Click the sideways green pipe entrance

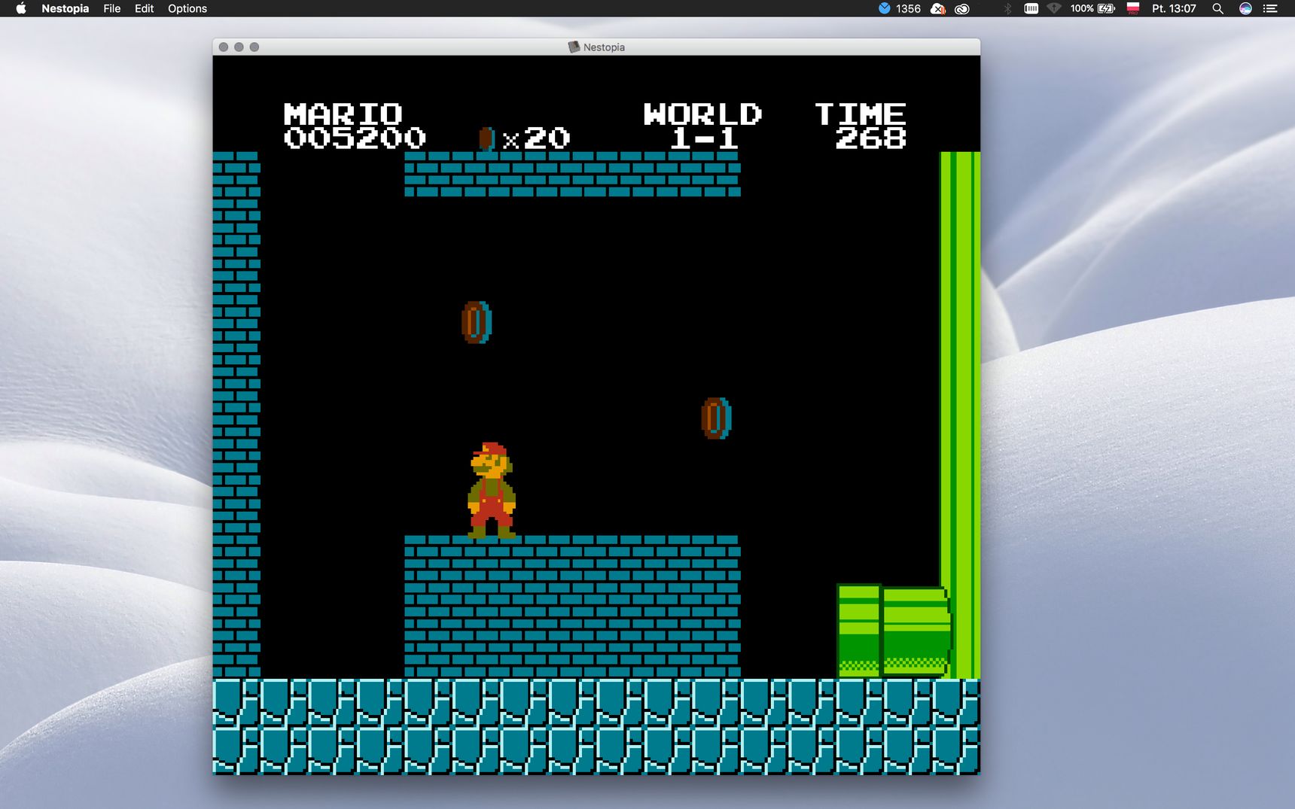pos(893,631)
